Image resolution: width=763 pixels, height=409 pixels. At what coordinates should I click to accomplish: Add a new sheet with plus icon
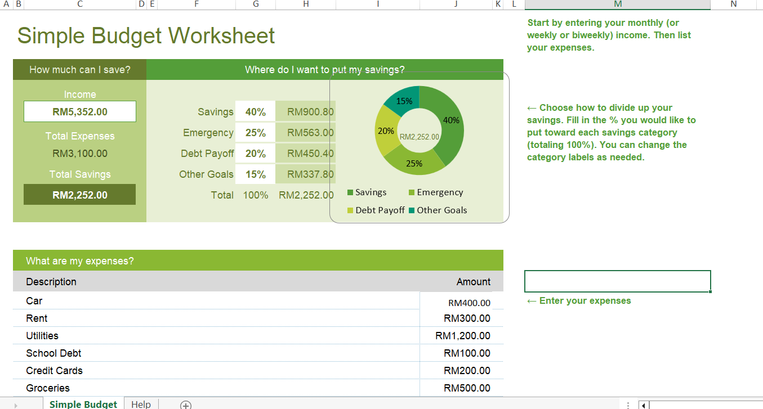point(186,405)
